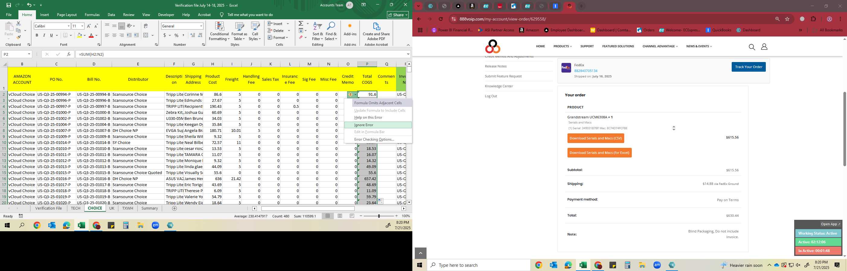The image size is (847, 271).
Task: Click the Undo arrow in Excel
Action: (29, 5)
